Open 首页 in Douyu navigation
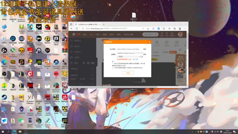 click(x=85, y=35)
